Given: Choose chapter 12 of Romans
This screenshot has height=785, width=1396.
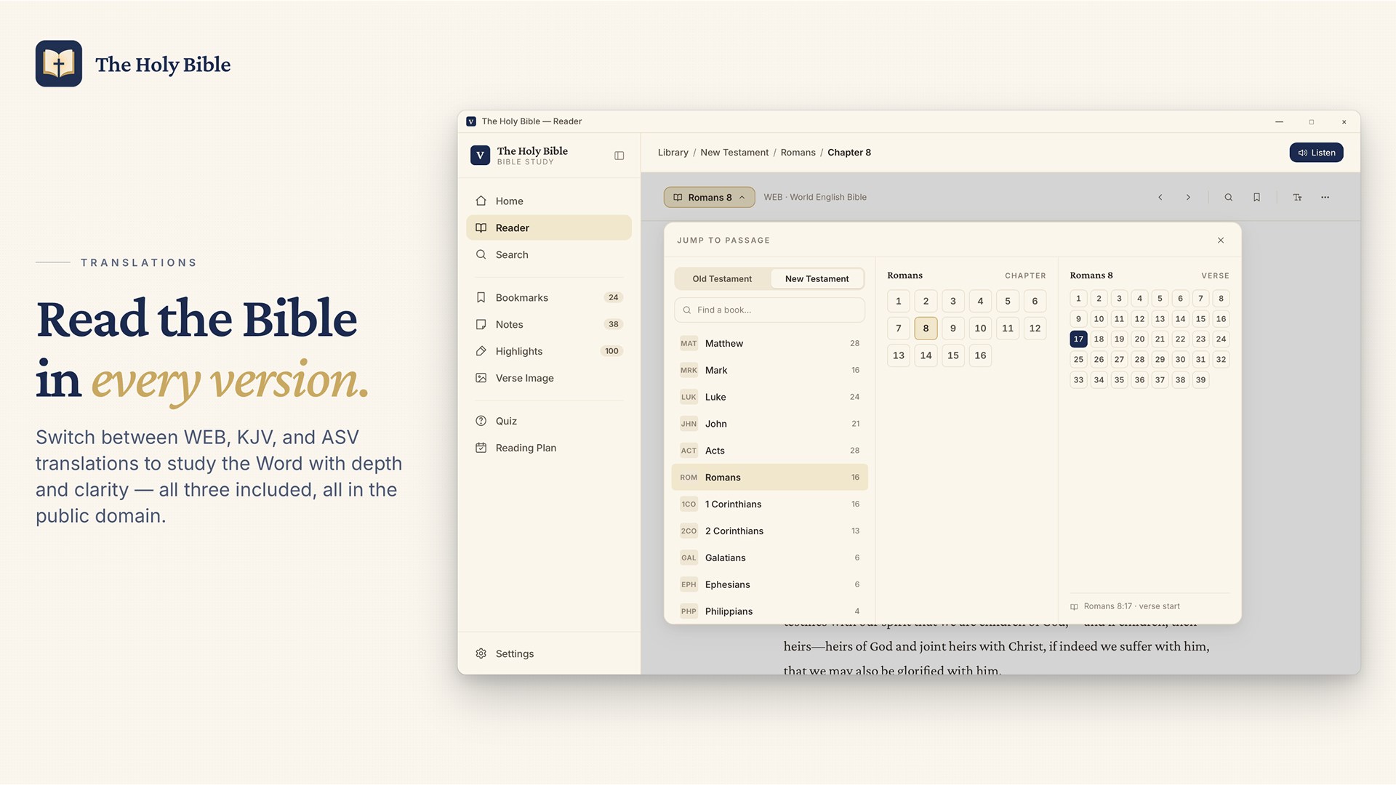Looking at the screenshot, I should [1035, 329].
